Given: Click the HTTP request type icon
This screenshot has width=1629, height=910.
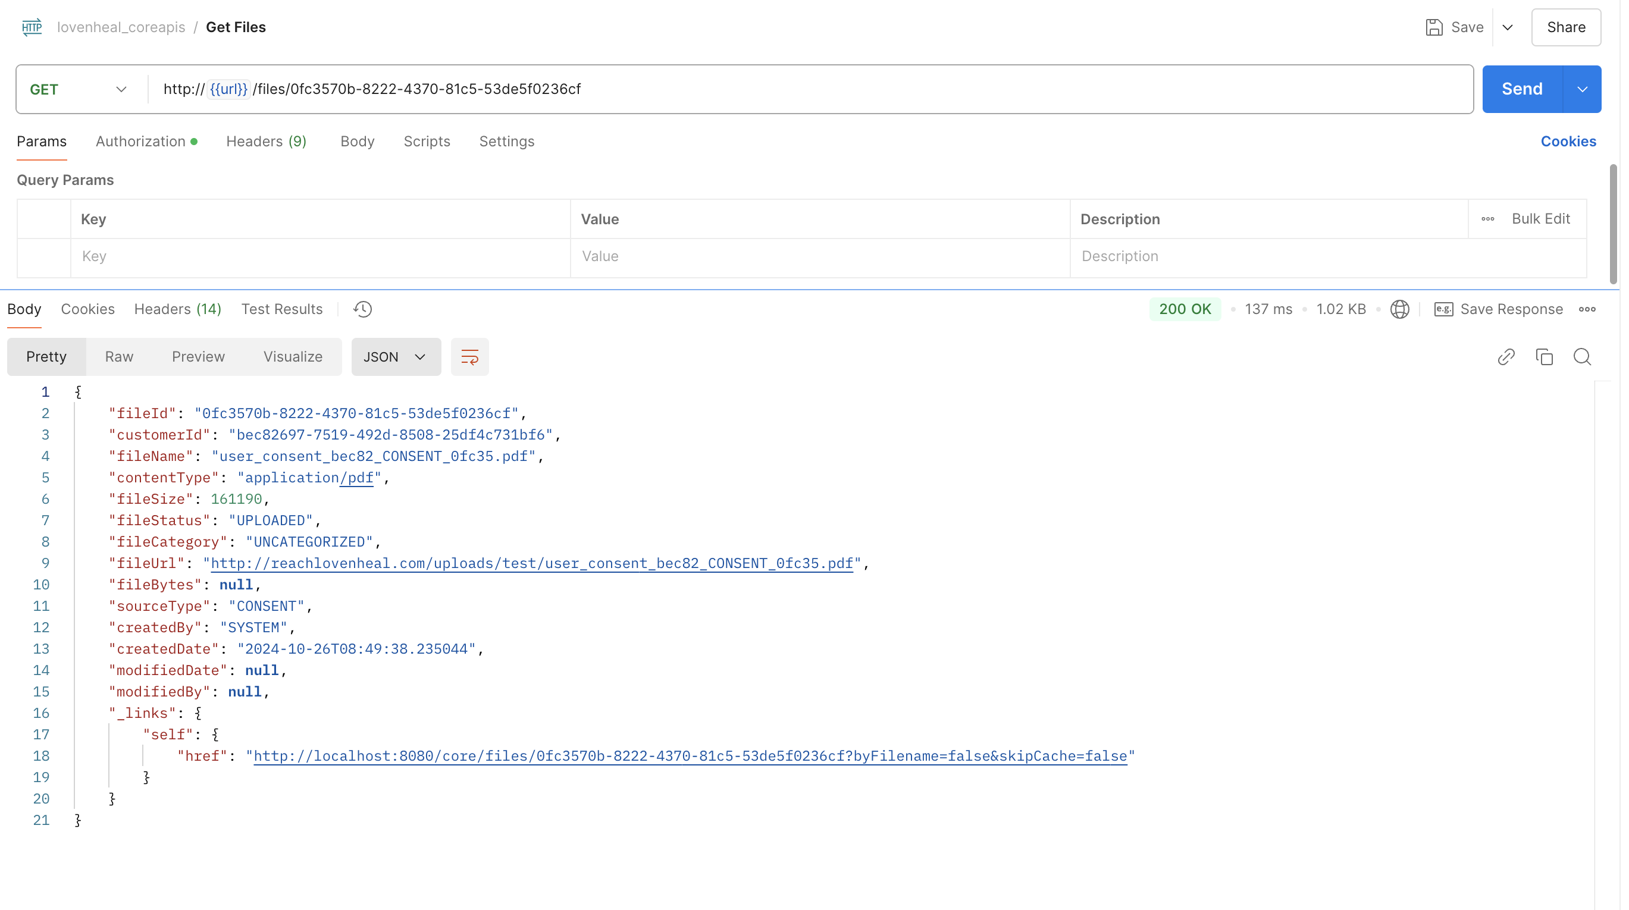Looking at the screenshot, I should point(32,27).
